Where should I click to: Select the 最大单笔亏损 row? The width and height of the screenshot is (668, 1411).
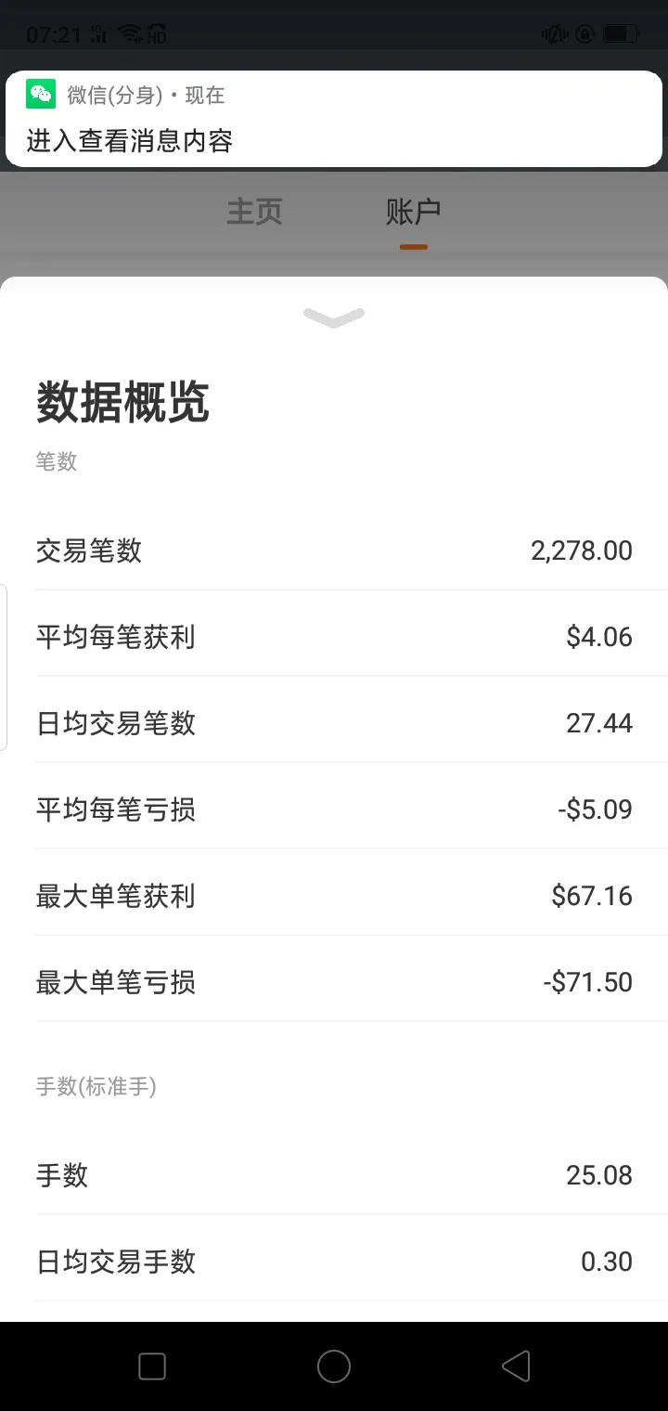click(334, 982)
